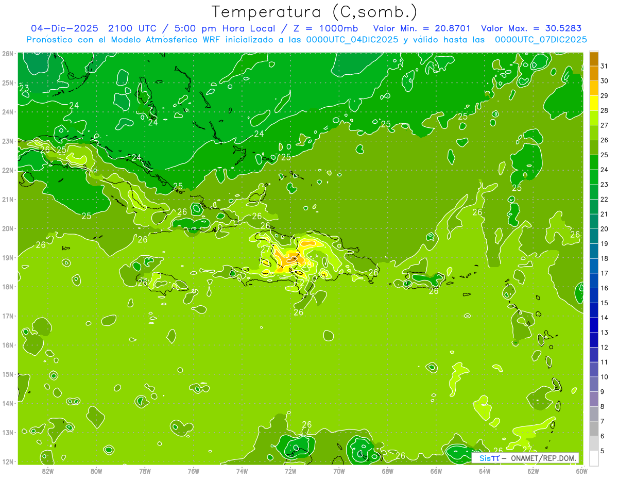Click the 23 contour label near Cuba's northwest
The width and height of the screenshot is (618, 478).
click(x=24, y=88)
